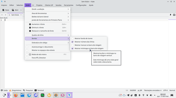Viewport: 176px width, 98px height.
Task: Open the Editar menu
Action: pos(12,5)
